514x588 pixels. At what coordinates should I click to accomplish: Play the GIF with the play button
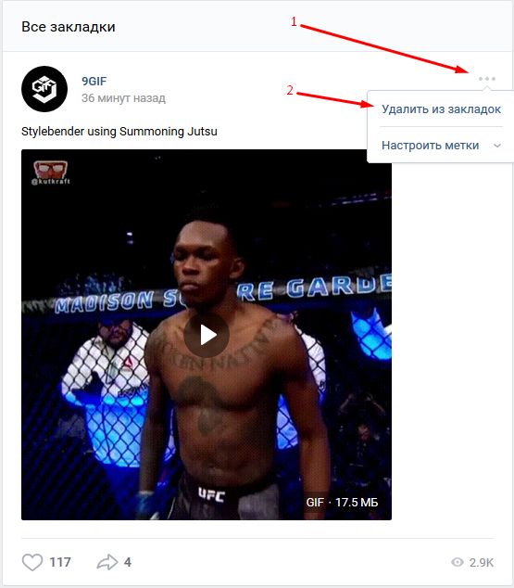(207, 335)
